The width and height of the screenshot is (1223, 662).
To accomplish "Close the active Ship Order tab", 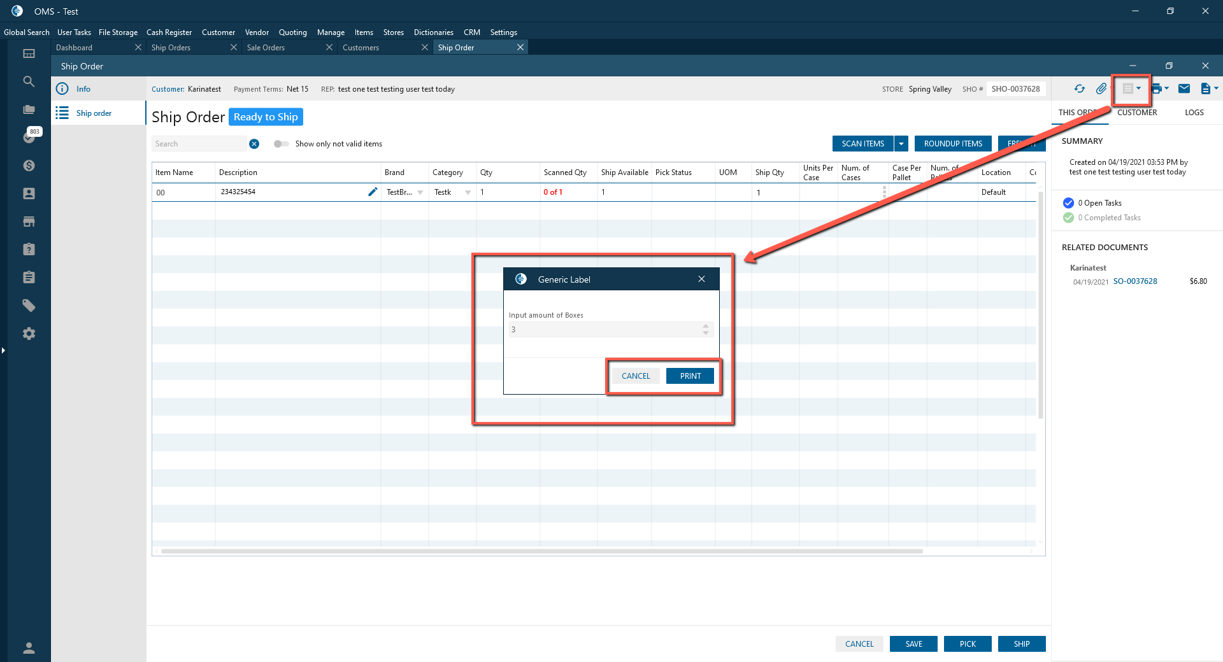I will (520, 48).
